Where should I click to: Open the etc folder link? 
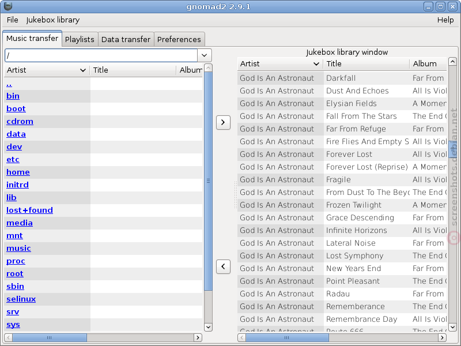pos(13,159)
